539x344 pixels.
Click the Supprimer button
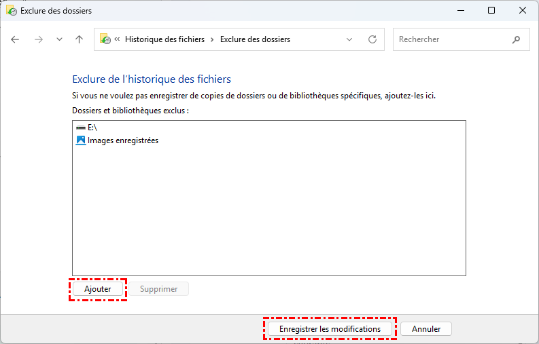point(158,289)
